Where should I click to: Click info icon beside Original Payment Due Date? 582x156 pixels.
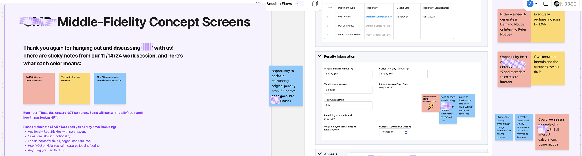tap(355, 127)
